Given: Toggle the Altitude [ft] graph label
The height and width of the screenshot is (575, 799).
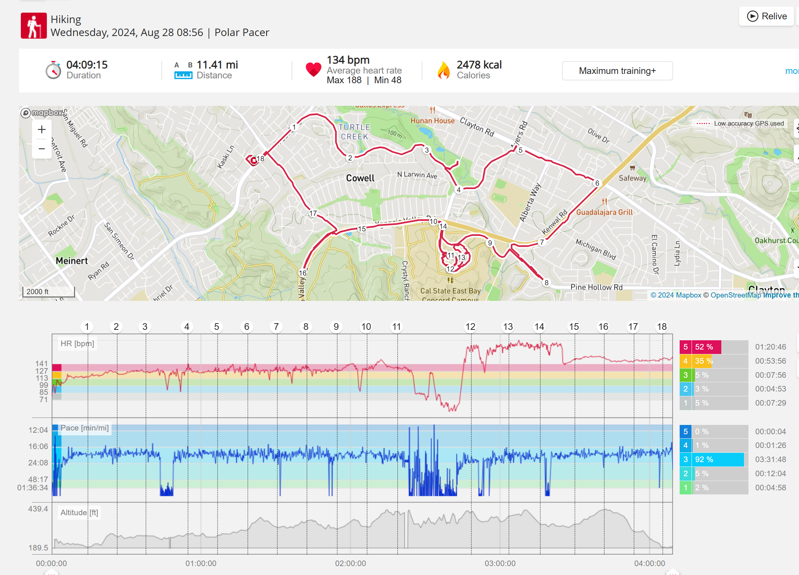Looking at the screenshot, I should tap(79, 513).
